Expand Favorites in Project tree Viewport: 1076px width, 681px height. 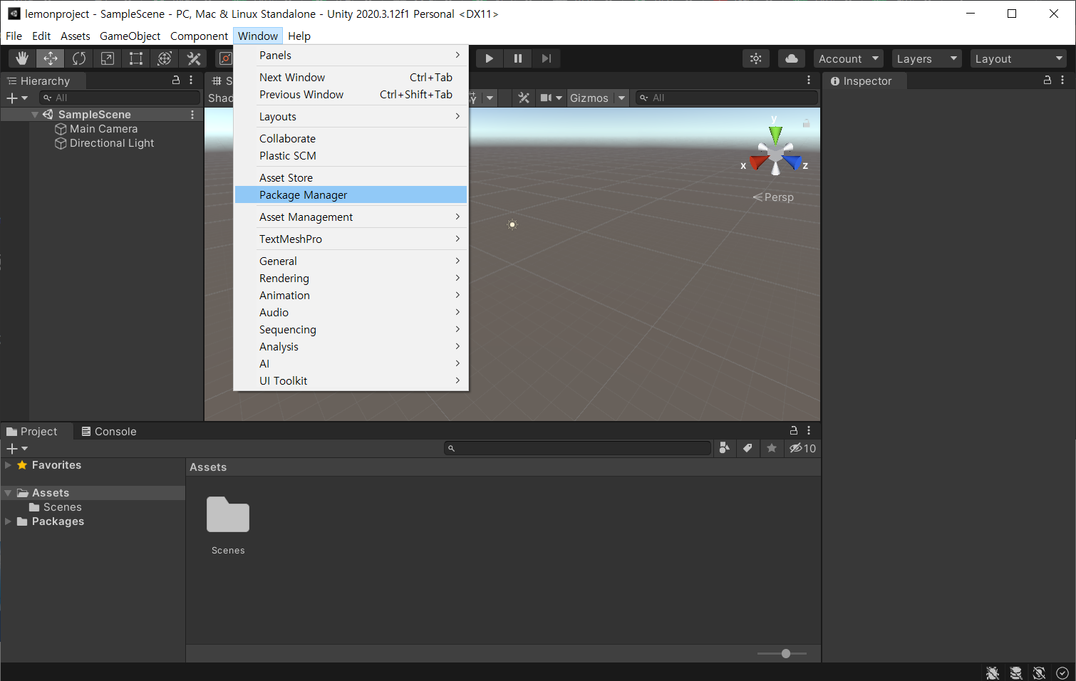8,465
